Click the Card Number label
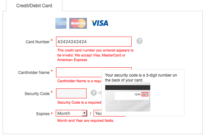Viewport: 205px width, 135px height. [x=37, y=42]
